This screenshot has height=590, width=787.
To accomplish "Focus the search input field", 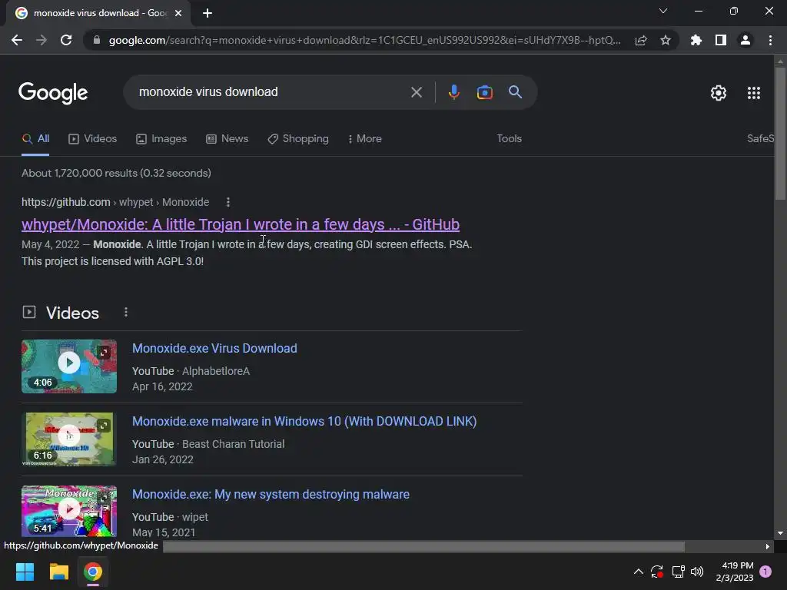I will pos(271,92).
